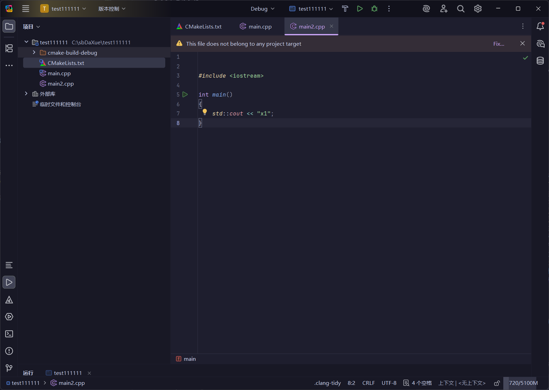Open the Debug build profile dropdown
Screen dimensions: 549x390
click(x=262, y=9)
